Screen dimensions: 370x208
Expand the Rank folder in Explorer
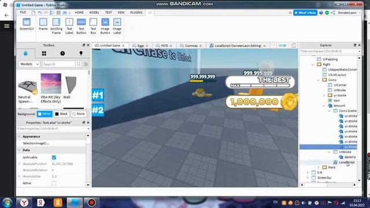click(x=319, y=168)
